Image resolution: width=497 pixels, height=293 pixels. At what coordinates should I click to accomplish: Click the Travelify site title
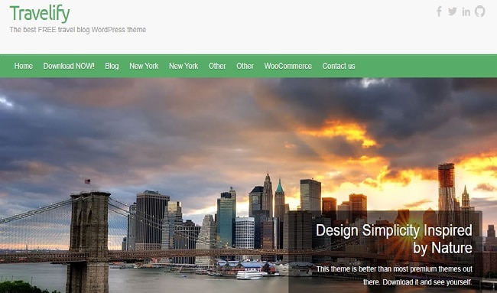[40, 14]
